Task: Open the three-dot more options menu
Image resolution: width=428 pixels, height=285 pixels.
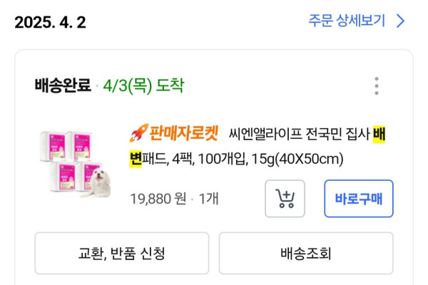Action: [x=377, y=86]
